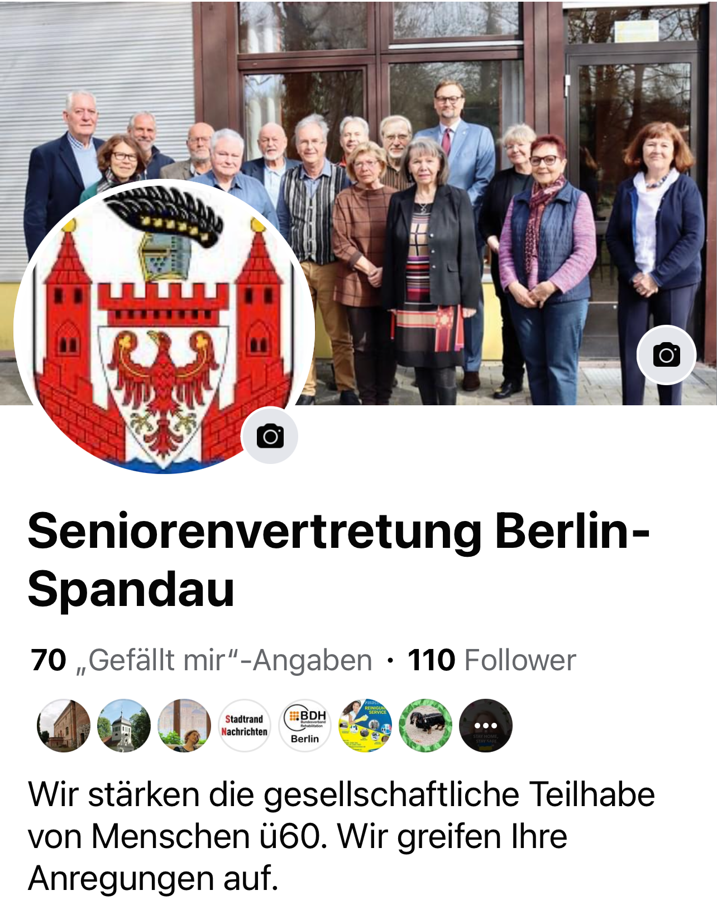Open the Stadtrand Nachrichten avatar
717x914 pixels.
click(245, 726)
